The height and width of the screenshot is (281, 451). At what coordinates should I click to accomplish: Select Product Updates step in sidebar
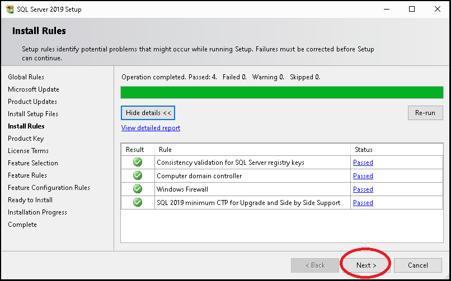click(32, 102)
